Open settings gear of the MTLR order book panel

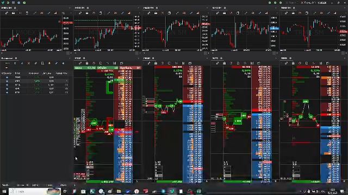[x=84, y=58]
